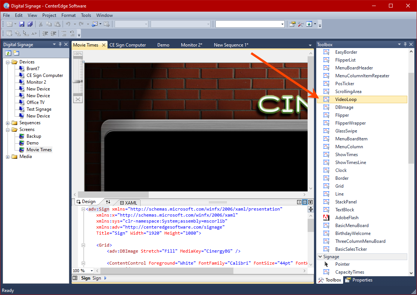Toggle horizontal split view of the designer

305,202
